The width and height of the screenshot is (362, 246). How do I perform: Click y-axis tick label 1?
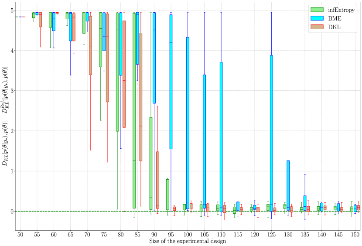pos(12,171)
